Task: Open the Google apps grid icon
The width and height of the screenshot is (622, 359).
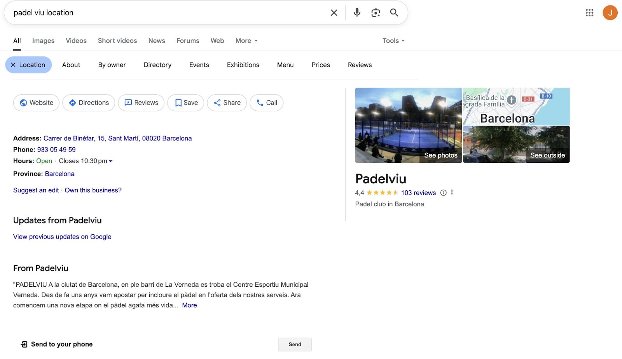Action: [x=589, y=13]
